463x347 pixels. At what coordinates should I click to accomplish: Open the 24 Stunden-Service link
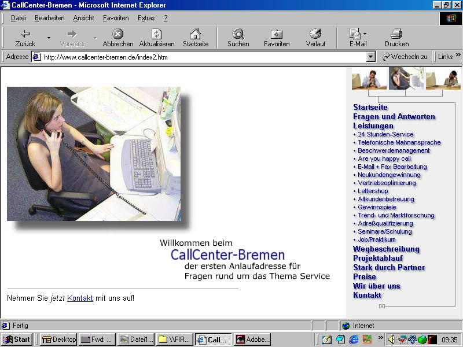tap(385, 134)
